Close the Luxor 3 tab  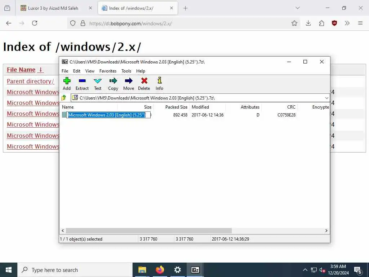pos(90,8)
